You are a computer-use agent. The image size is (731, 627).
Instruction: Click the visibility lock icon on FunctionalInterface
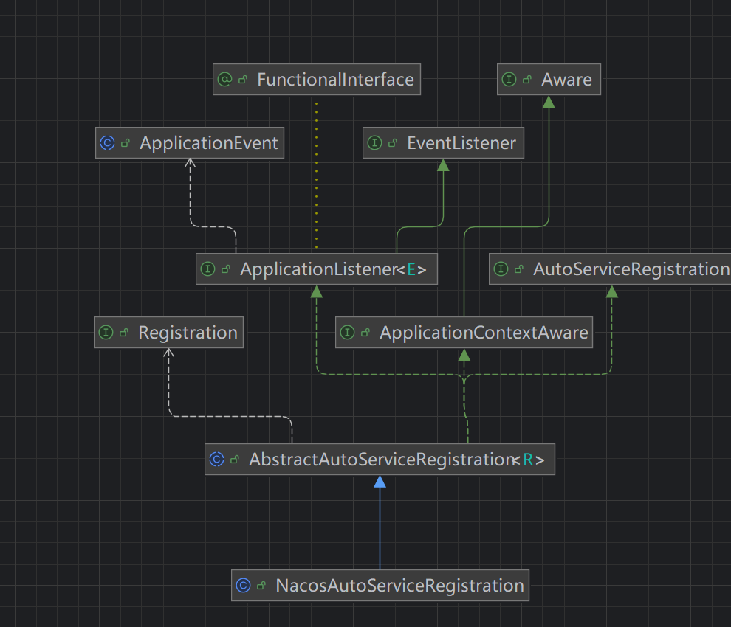243,80
